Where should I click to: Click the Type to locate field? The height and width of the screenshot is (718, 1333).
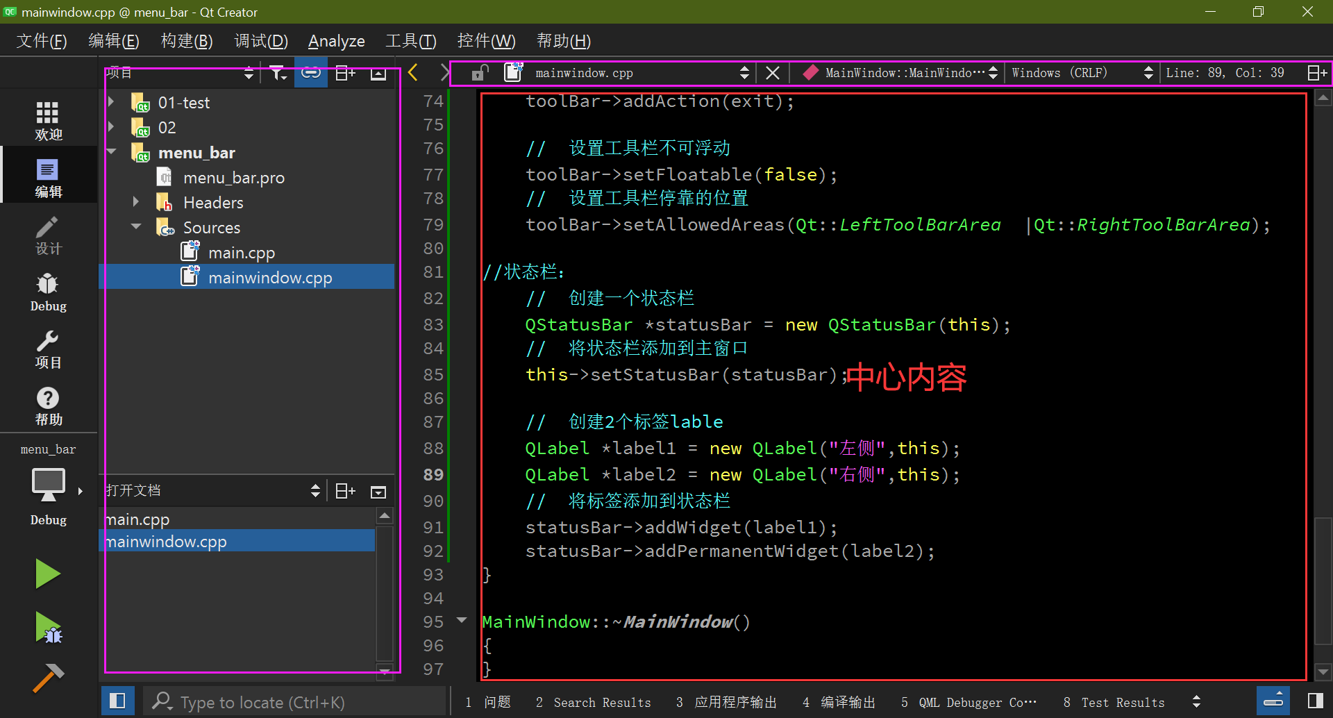tap(295, 702)
